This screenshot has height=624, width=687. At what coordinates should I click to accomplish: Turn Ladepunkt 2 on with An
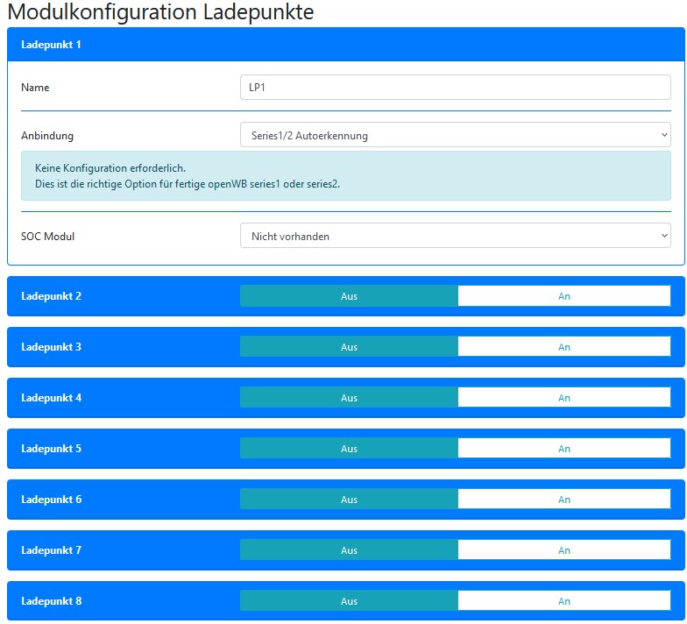563,296
